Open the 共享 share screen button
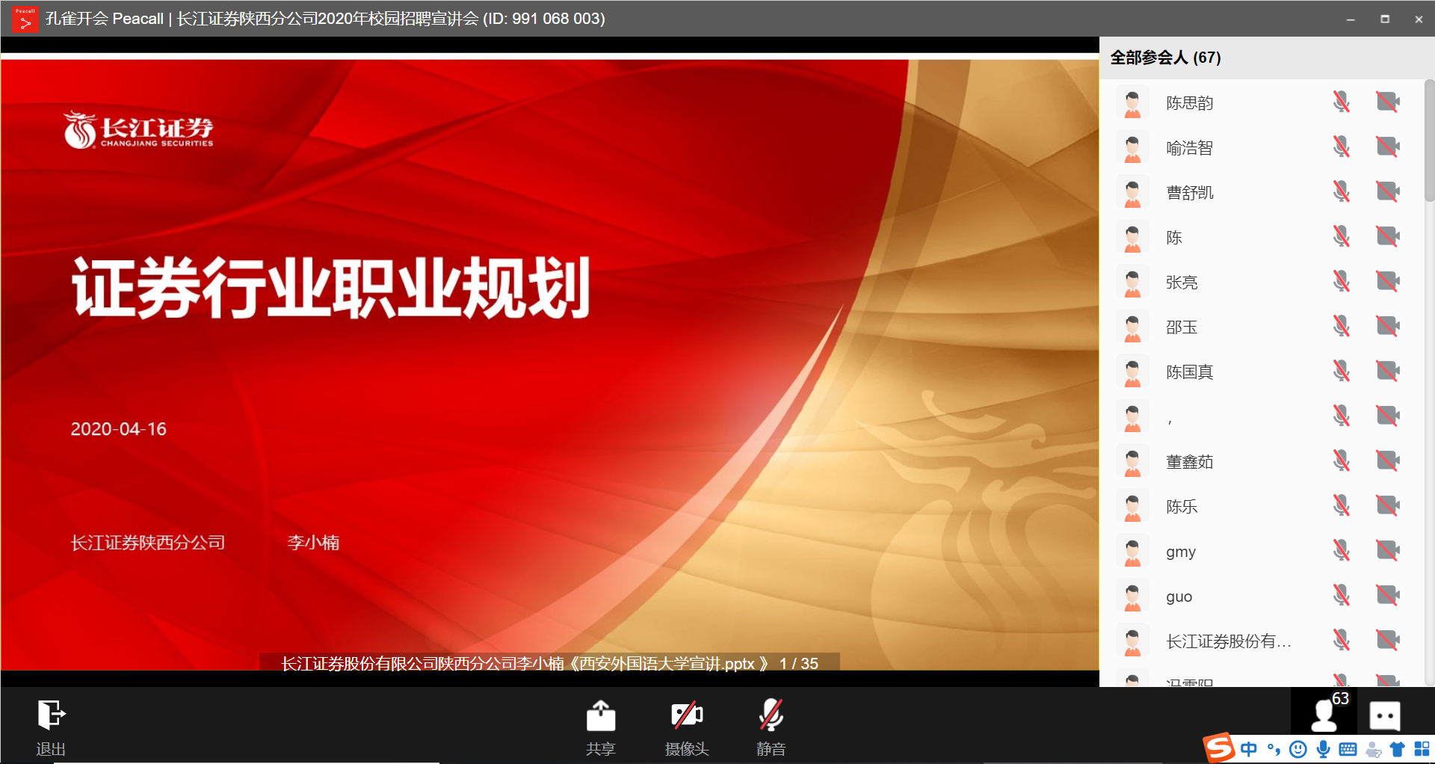This screenshot has height=764, width=1435. (600, 715)
